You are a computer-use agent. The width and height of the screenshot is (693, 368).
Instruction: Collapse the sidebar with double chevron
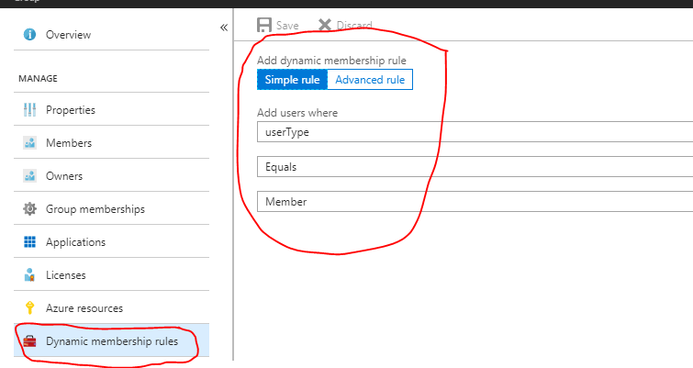(224, 28)
